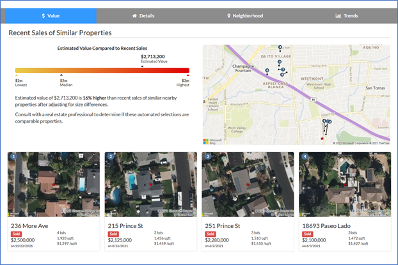Click the bar chart icon on Trends tab
This screenshot has width=398, height=265.
click(x=338, y=16)
